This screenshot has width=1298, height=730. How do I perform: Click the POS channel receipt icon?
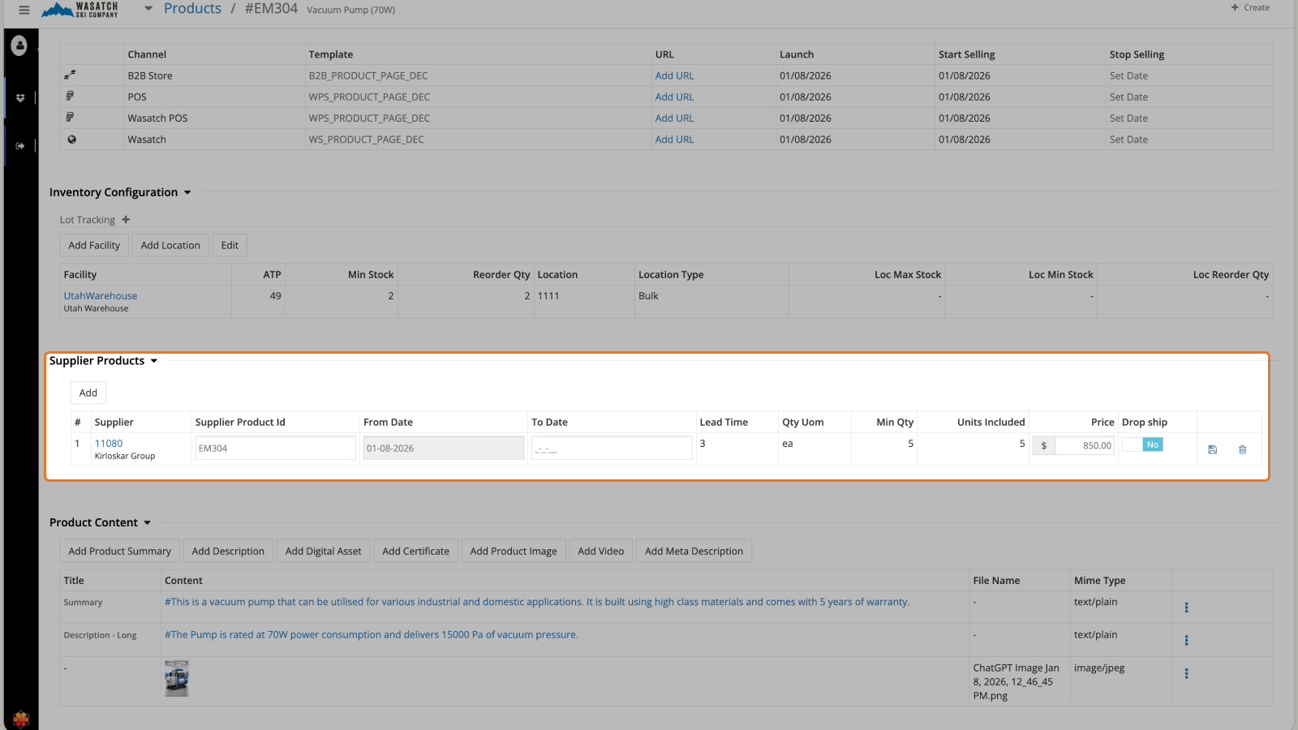coord(71,97)
